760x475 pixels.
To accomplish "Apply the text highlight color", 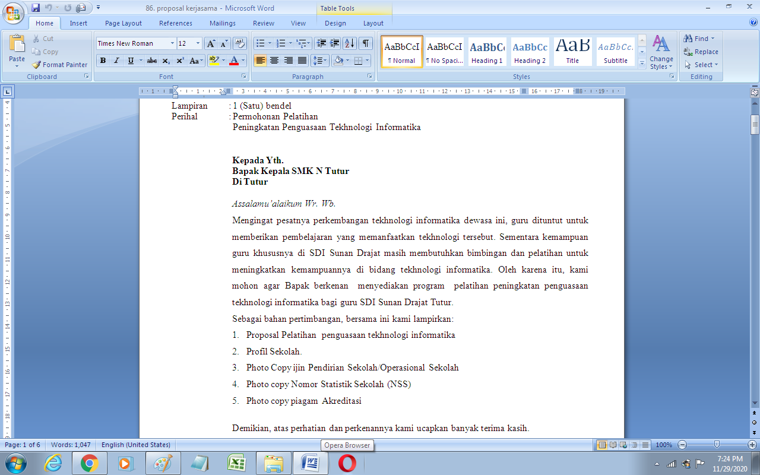I will pyautogui.click(x=214, y=61).
